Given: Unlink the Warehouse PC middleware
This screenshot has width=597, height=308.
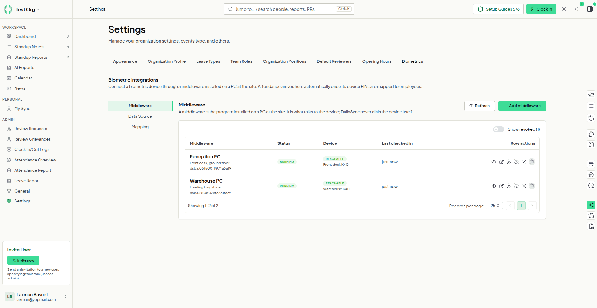Looking at the screenshot, I should 516,186.
